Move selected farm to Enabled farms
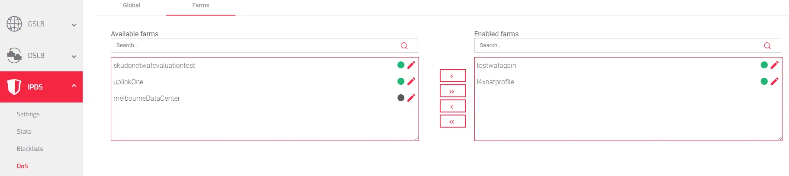The height and width of the screenshot is (176, 789). click(x=452, y=76)
